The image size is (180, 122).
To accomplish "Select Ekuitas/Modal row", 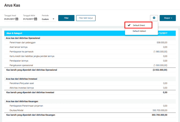I will [90, 110].
